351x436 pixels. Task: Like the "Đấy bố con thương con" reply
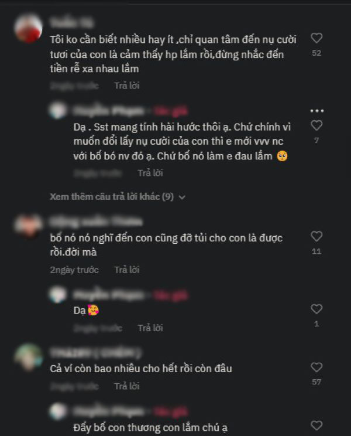[x=316, y=425]
